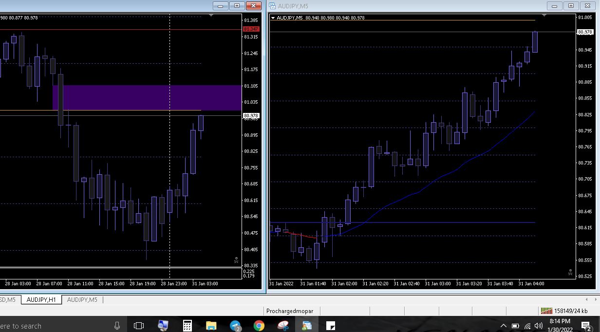The width and height of the screenshot is (600, 332).
Task: Click the 31 Jan 04:00 label on M5 time axis
Action: tap(531, 283)
